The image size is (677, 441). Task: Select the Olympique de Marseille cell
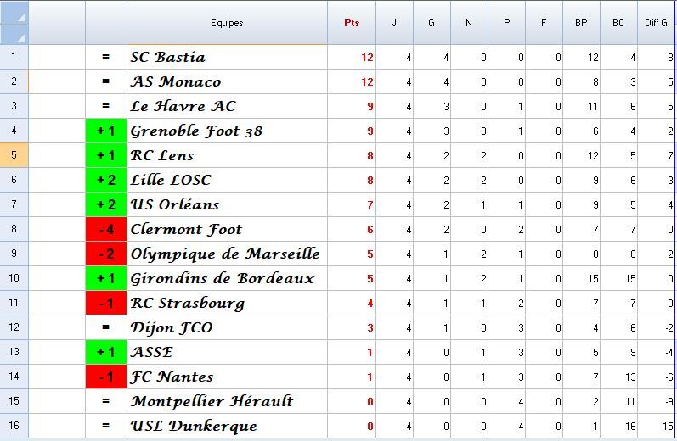[x=227, y=254]
